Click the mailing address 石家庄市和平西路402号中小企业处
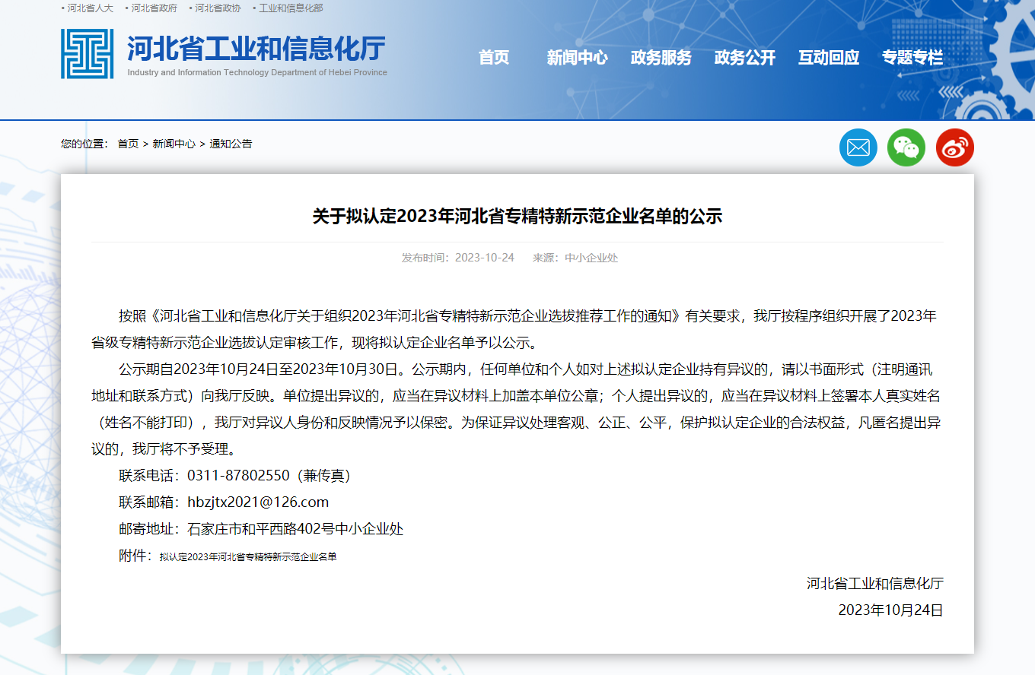The height and width of the screenshot is (675, 1035). [x=295, y=529]
